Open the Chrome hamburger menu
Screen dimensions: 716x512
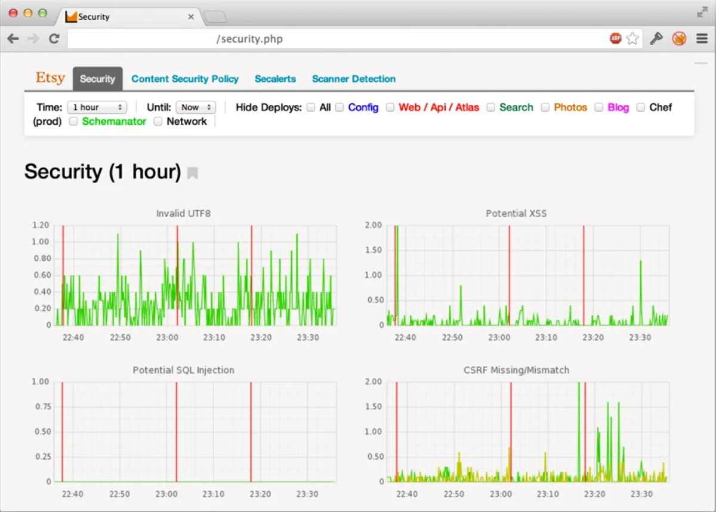coord(700,39)
